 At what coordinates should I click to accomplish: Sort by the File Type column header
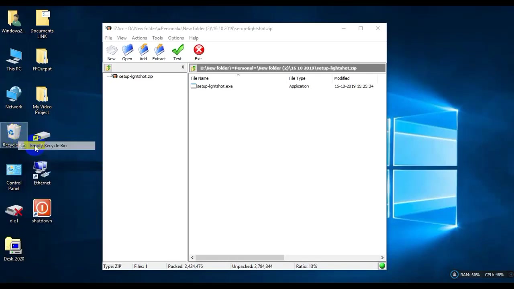[x=310, y=78]
